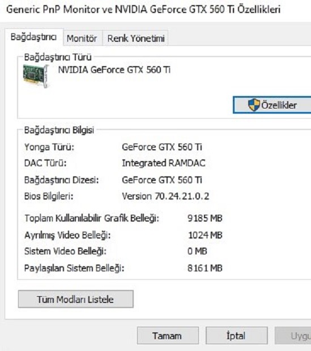Click the graphics adapter card icon
311x351 pixels.
pos(36,76)
